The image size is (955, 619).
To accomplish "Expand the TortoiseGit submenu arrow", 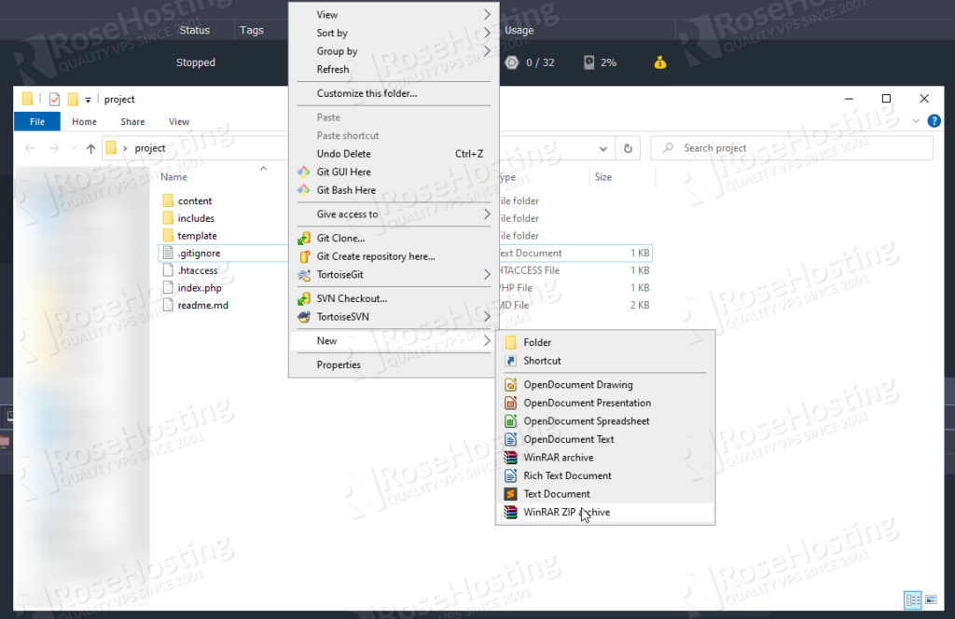I will tap(487, 274).
